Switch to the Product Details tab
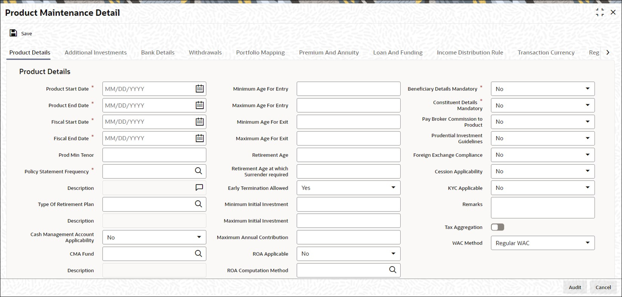Image resolution: width=622 pixels, height=297 pixels. pos(30,52)
